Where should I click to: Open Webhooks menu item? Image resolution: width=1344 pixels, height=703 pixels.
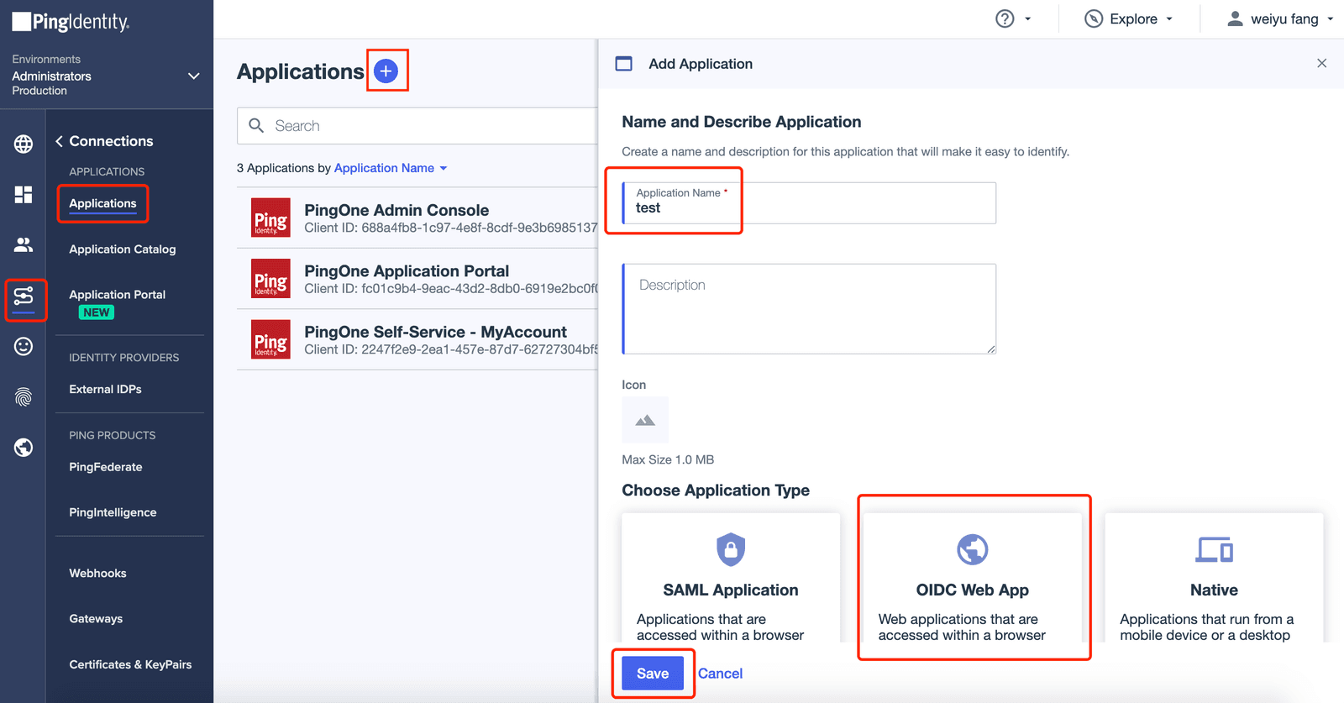coord(97,573)
